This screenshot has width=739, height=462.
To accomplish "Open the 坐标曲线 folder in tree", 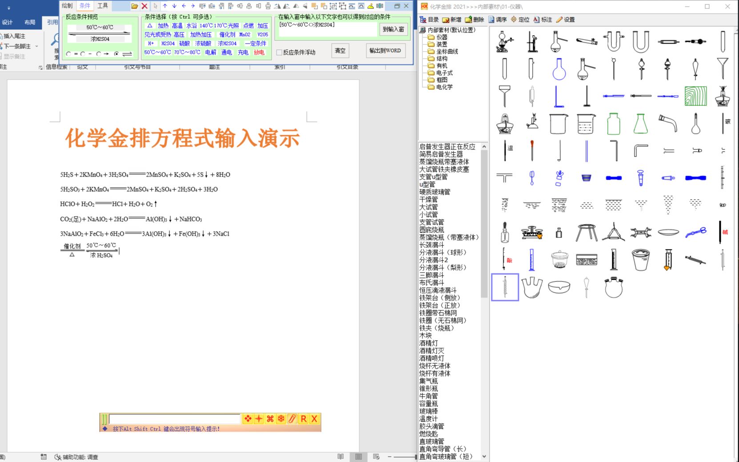I will 443,52.
